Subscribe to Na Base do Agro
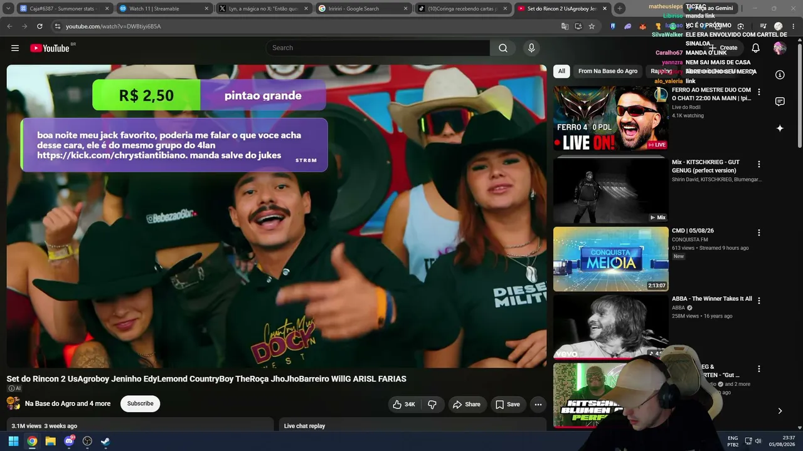Image resolution: width=803 pixels, height=451 pixels. coord(140,404)
